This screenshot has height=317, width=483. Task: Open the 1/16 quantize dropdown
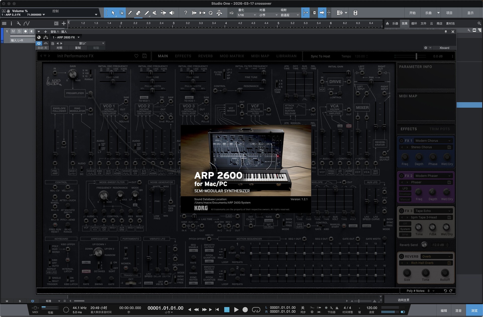pos(247,15)
